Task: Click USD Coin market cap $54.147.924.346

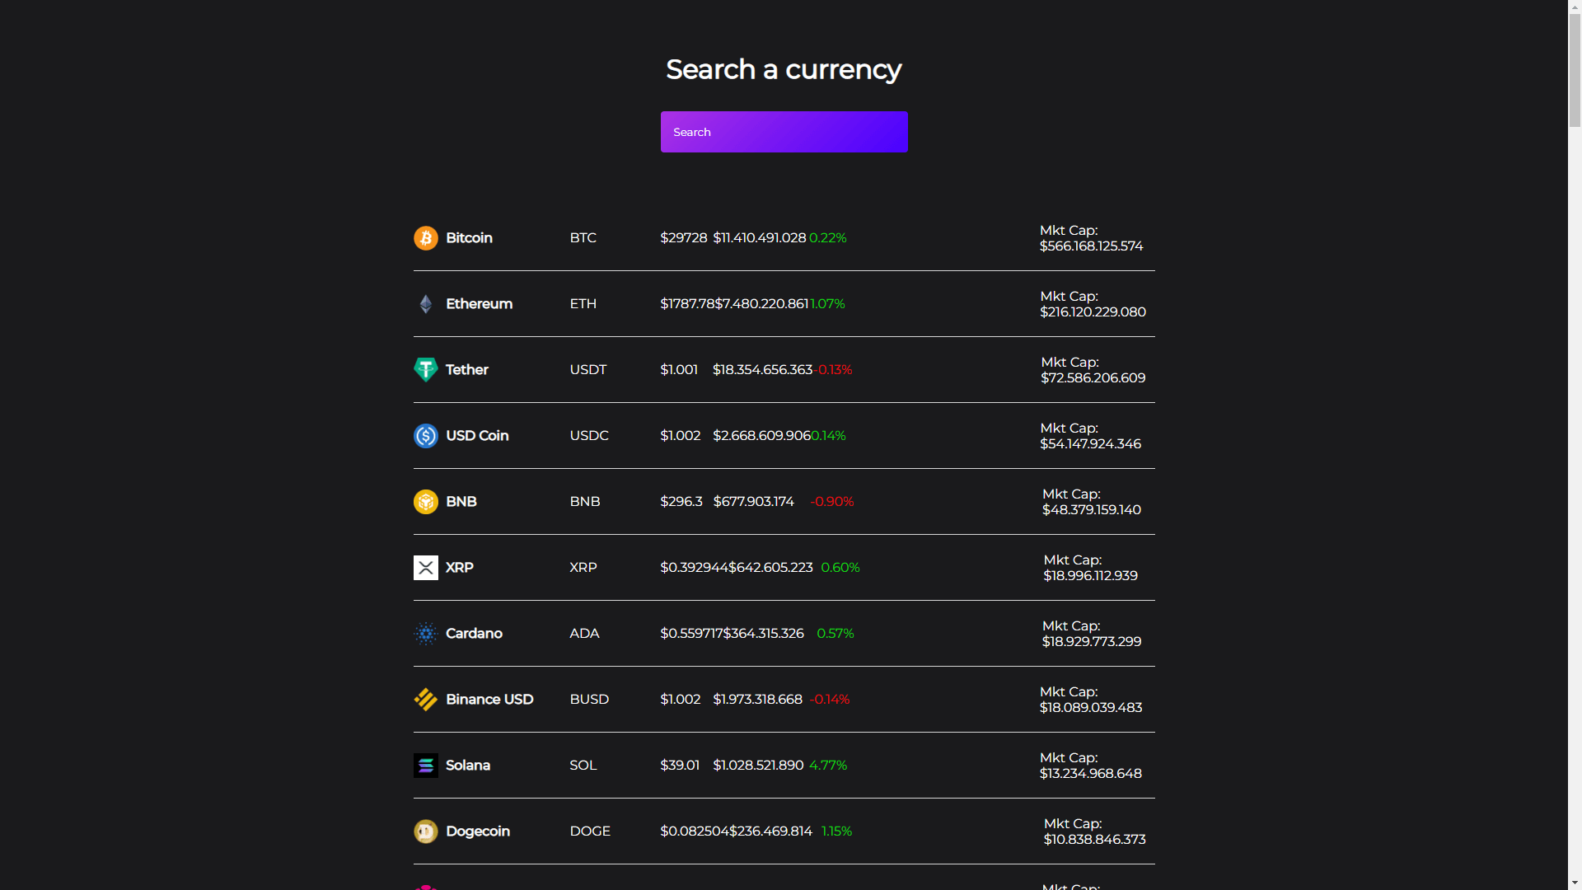Action: (1090, 444)
